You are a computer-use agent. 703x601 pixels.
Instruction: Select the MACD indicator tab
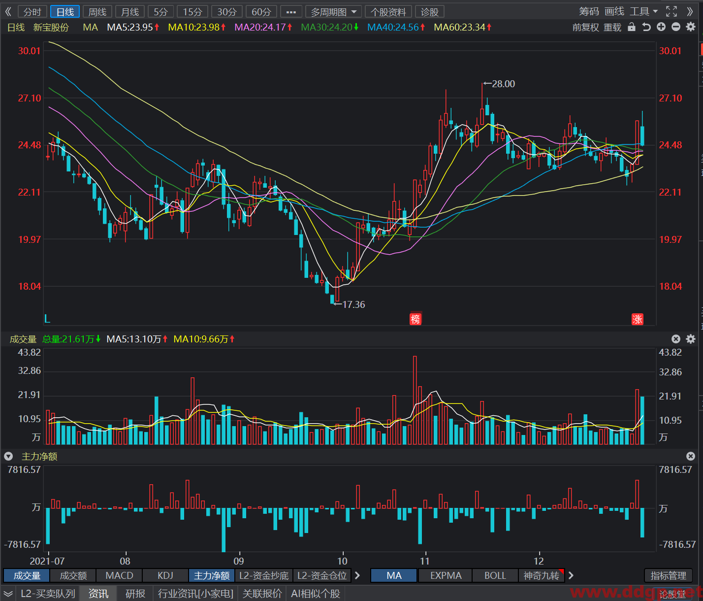tap(119, 575)
